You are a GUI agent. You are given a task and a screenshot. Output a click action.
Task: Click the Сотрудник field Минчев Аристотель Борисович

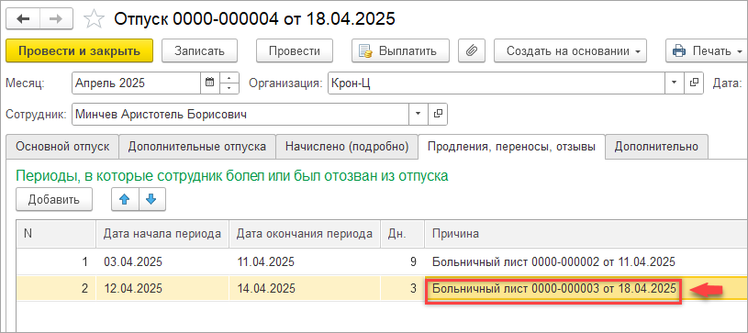240,114
